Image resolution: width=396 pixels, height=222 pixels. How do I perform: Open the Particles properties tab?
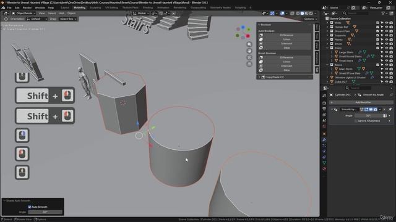[324, 146]
